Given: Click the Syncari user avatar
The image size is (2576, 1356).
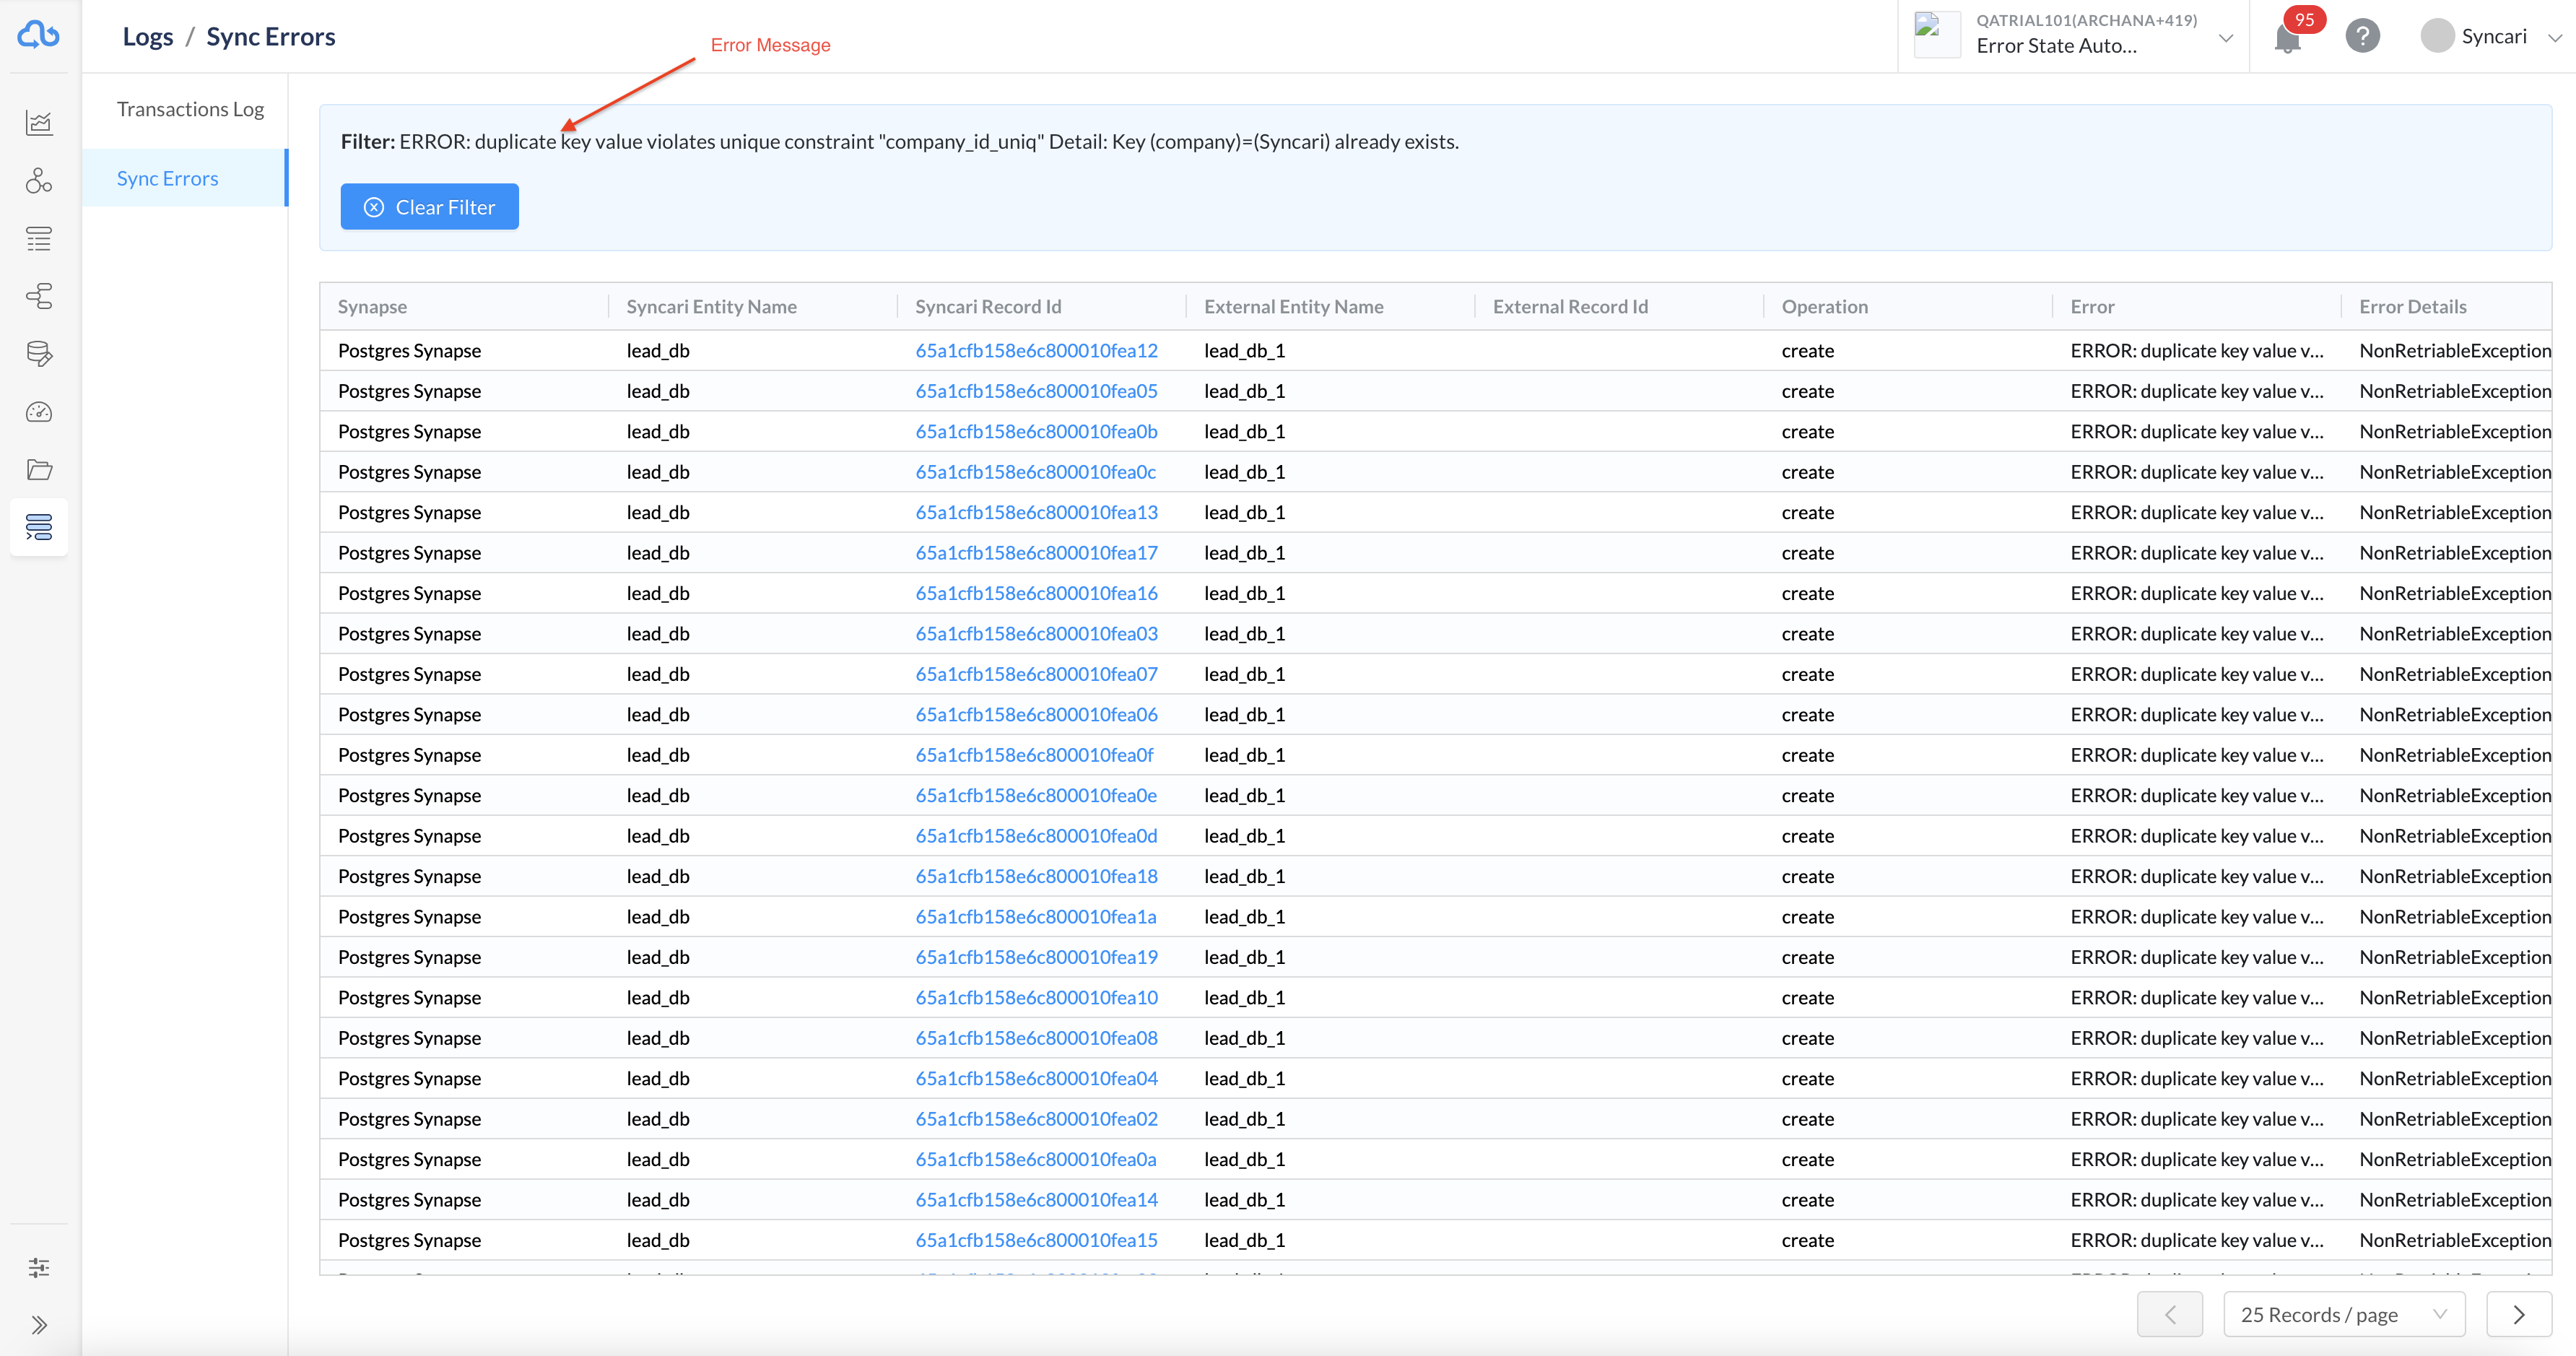Looking at the screenshot, I should click(x=2437, y=36).
